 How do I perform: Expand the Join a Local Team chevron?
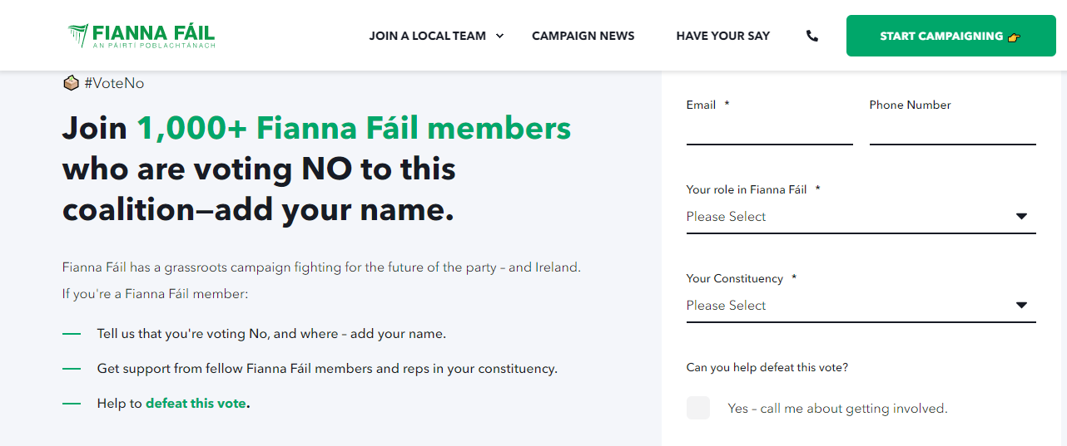click(x=499, y=36)
